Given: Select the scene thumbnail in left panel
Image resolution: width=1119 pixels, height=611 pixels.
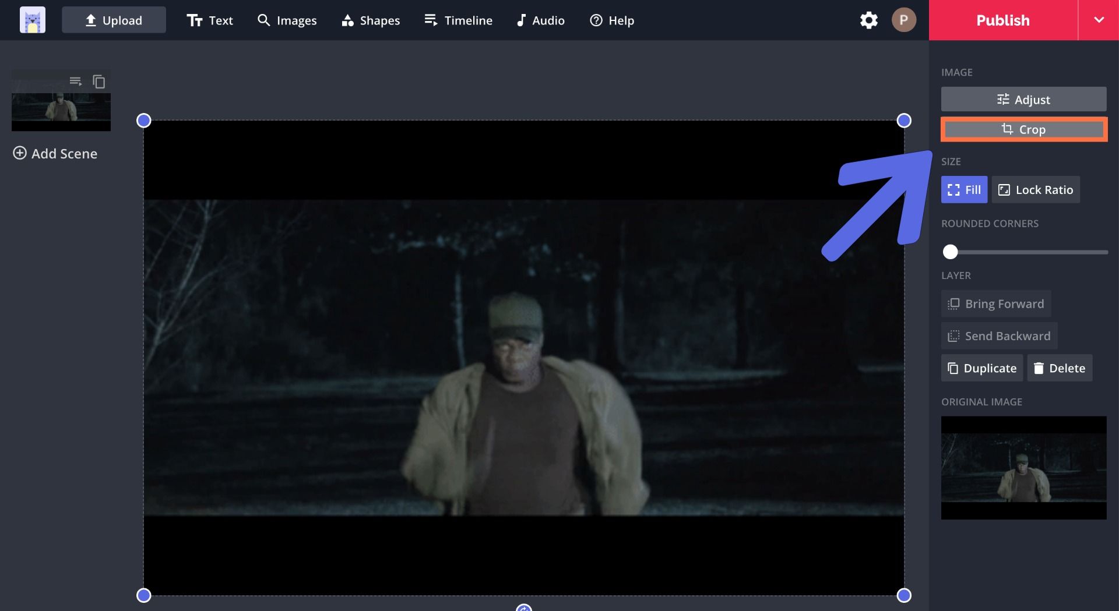Looking at the screenshot, I should pos(61,112).
